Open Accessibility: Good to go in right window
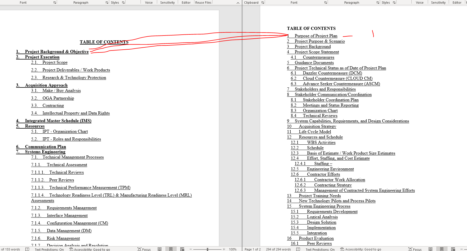467x251 pixels. click(x=361, y=249)
